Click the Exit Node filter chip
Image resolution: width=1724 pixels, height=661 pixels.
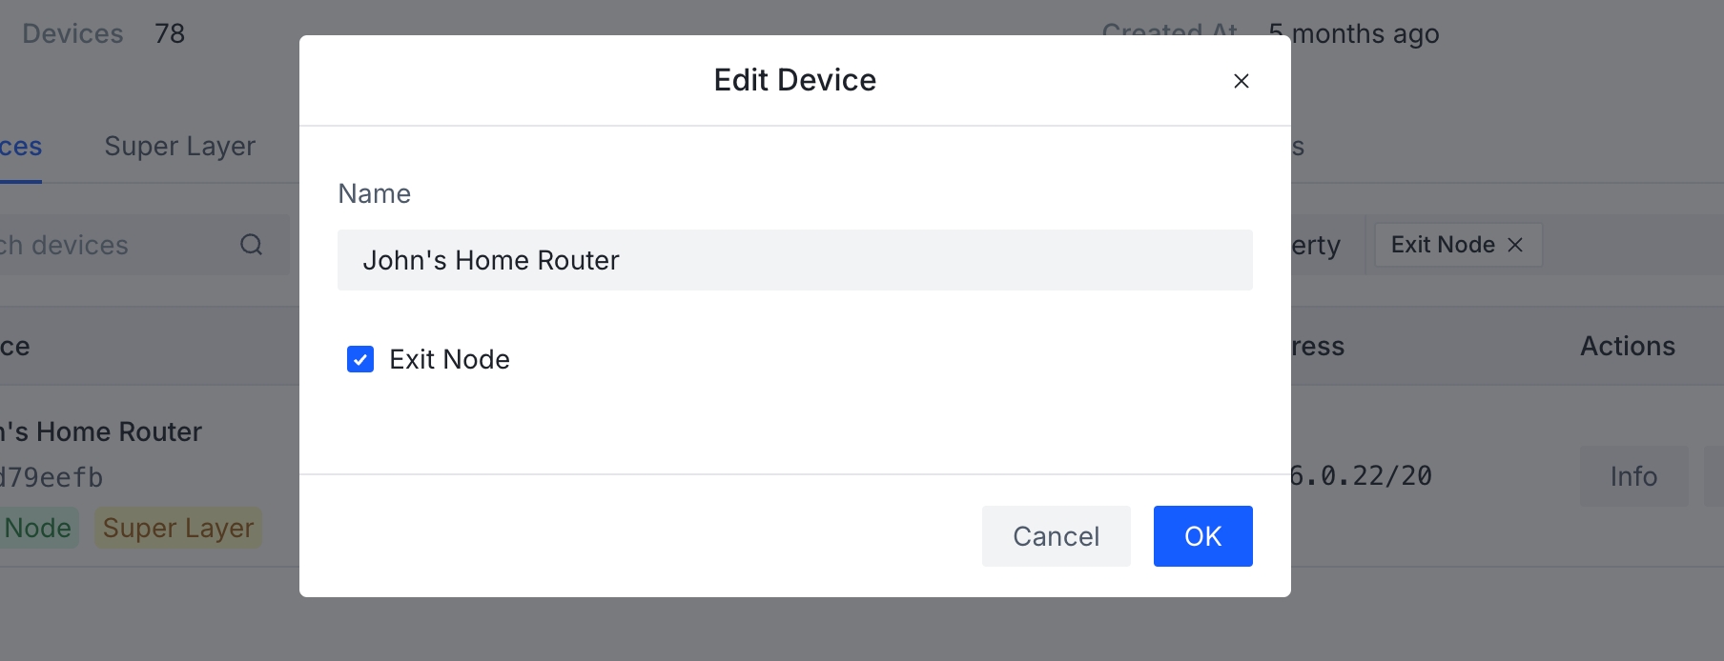point(1457,245)
